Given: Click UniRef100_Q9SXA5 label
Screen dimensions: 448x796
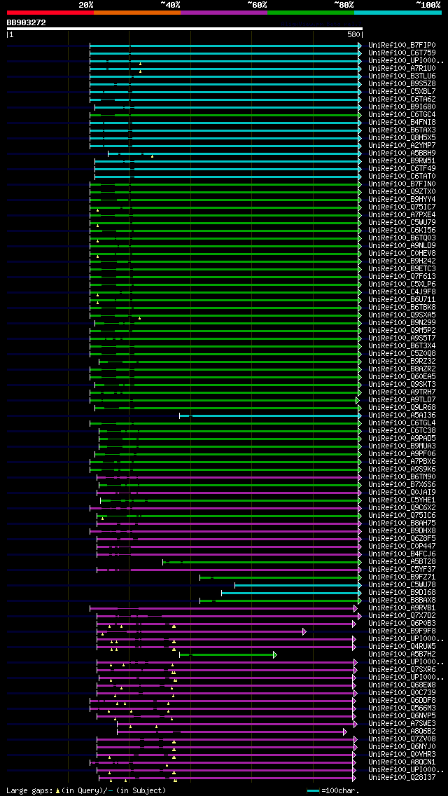Looking at the screenshot, I should point(402,315).
